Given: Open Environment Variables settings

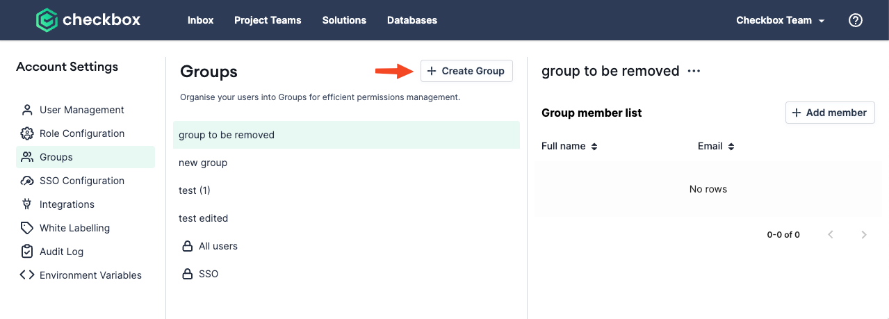Looking at the screenshot, I should click(85, 275).
